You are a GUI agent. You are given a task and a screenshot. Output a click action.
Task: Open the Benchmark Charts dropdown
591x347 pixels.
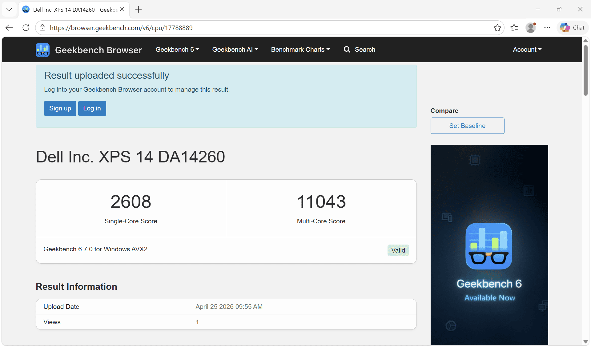point(300,50)
